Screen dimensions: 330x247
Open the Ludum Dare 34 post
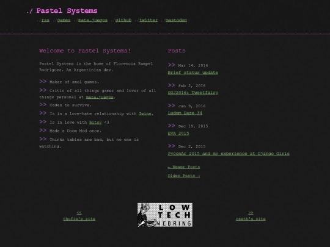(x=185, y=113)
